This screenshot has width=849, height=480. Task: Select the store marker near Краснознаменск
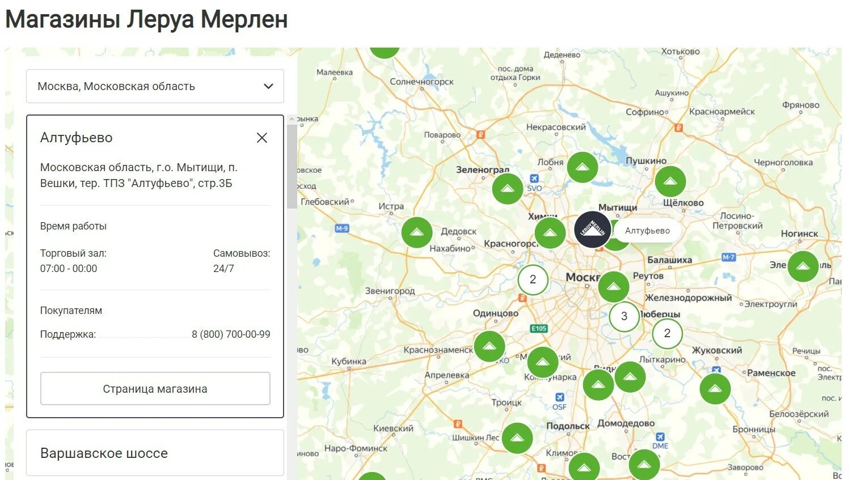[x=489, y=346]
